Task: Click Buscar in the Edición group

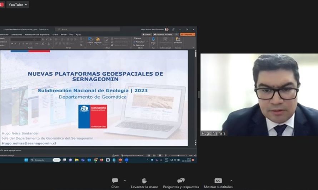Action: 137,38
